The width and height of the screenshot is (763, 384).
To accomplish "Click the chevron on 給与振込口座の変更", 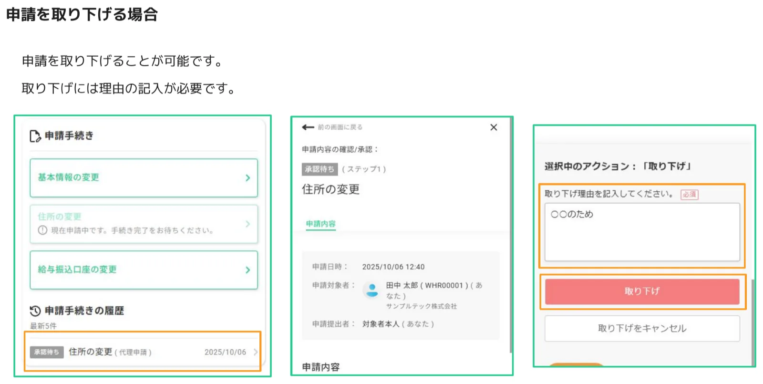I will click(247, 270).
